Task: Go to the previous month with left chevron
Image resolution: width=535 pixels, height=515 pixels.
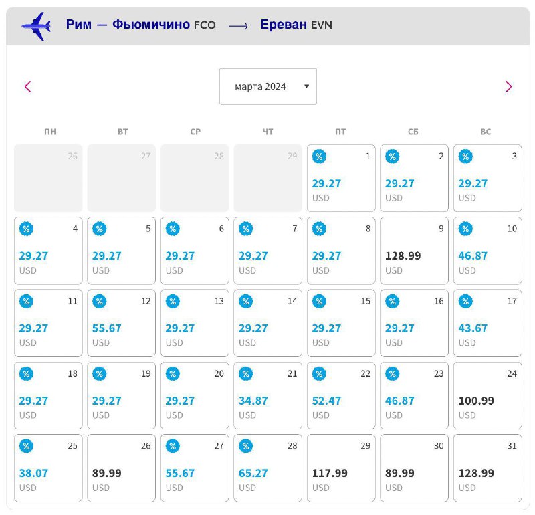Action: pos(28,86)
